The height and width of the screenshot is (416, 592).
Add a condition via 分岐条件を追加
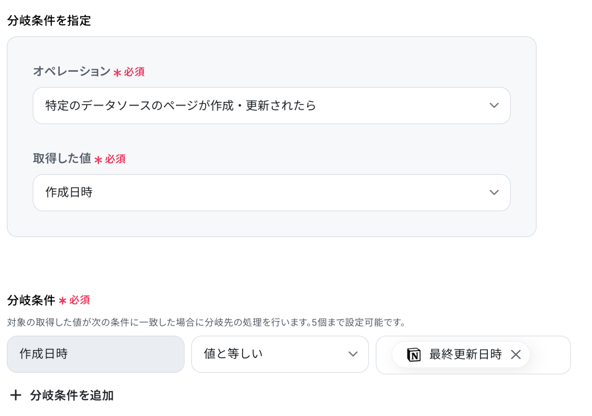click(72, 395)
